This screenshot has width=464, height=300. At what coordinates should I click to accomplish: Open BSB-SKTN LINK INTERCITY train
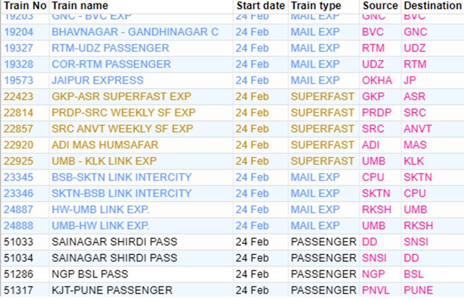[122, 177]
